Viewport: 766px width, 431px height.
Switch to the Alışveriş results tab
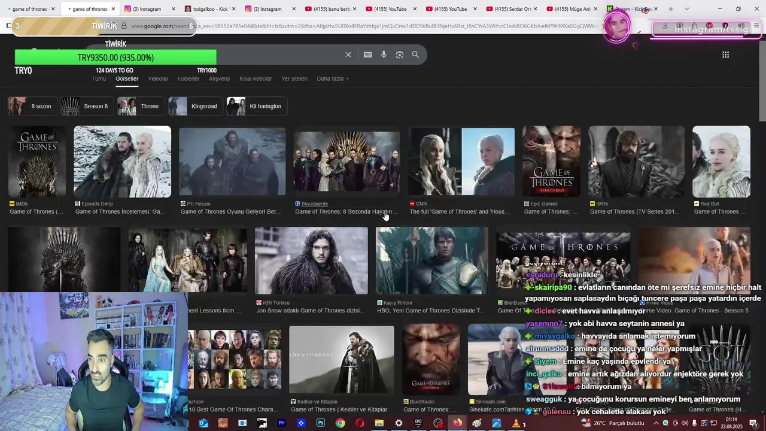tap(219, 79)
